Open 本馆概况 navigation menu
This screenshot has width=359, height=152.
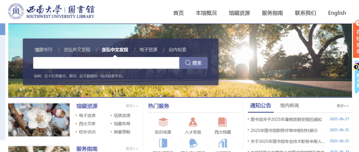tap(206, 13)
